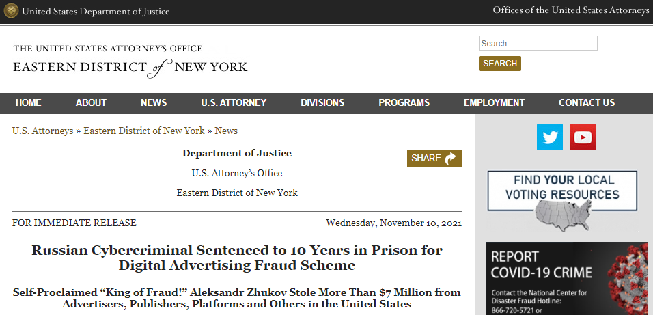Expand the DIVISIONS menu
The width and height of the screenshot is (653, 315).
coord(322,103)
